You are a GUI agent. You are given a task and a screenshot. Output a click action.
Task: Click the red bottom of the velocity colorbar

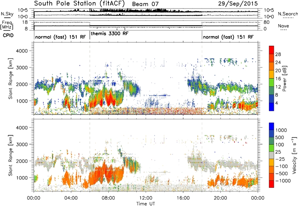(x=272, y=184)
